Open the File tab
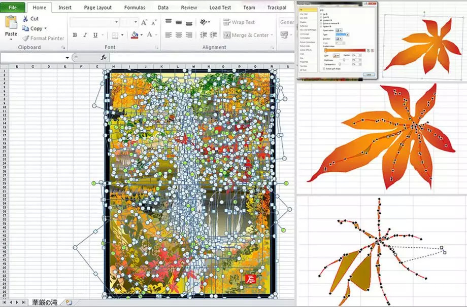The width and height of the screenshot is (467, 307). pyautogui.click(x=13, y=8)
